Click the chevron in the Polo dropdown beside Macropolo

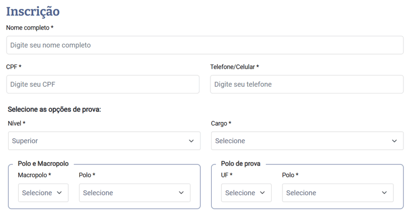coord(181,193)
